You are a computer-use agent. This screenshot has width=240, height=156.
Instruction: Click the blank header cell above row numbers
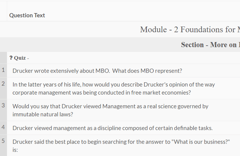(3, 11)
